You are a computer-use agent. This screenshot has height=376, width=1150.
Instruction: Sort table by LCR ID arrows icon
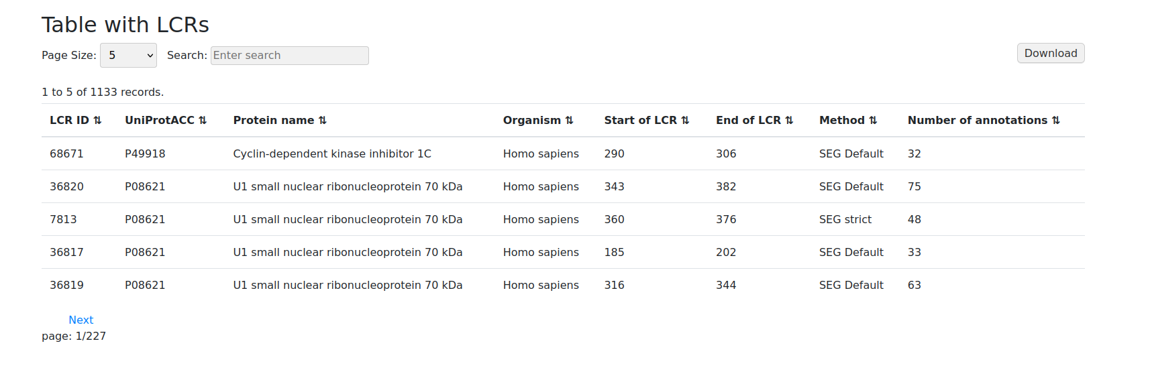[97, 121]
